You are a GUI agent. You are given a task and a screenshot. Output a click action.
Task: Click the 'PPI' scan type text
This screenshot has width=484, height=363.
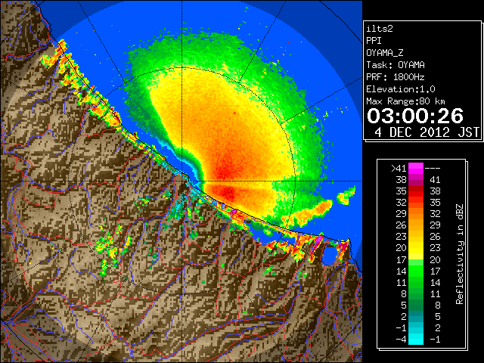click(x=374, y=41)
